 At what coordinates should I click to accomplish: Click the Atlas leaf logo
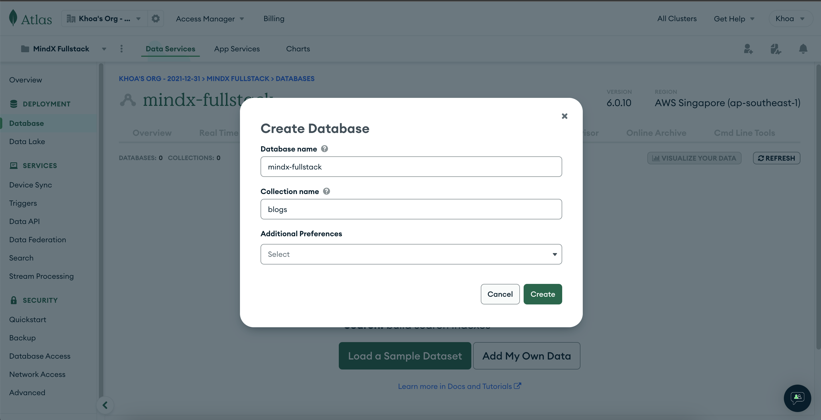pyautogui.click(x=13, y=18)
